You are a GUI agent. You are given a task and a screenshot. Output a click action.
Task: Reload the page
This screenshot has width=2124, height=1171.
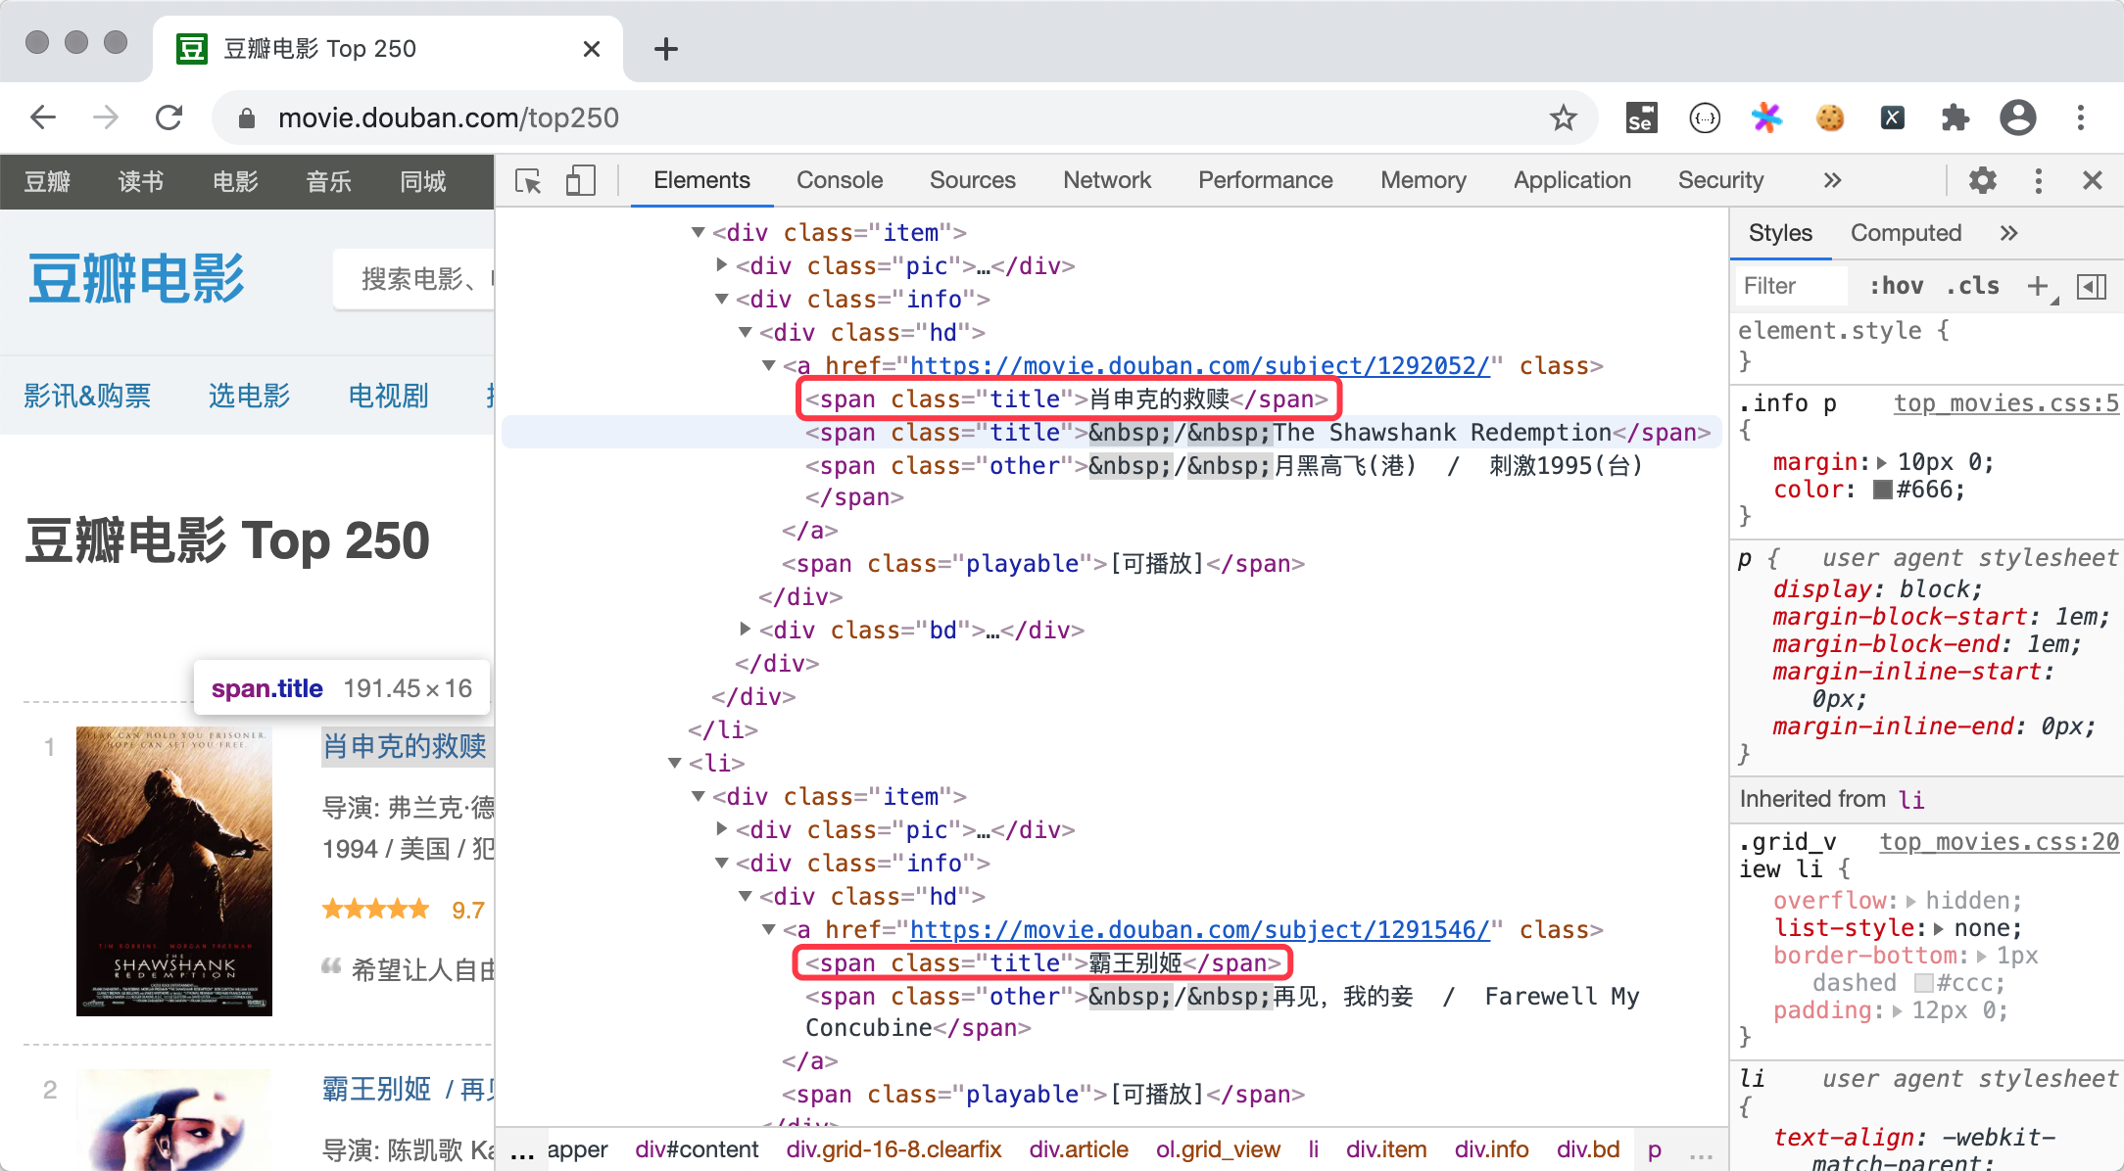[169, 117]
